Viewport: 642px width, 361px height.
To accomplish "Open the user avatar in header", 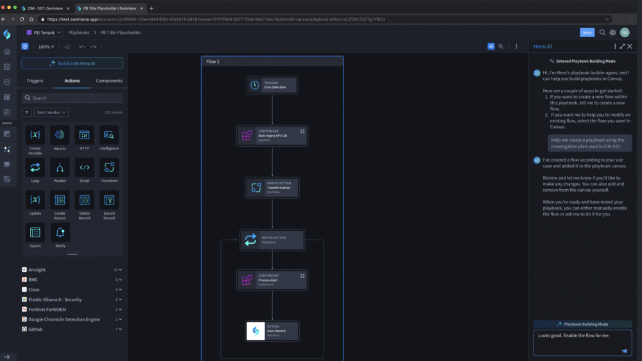I will tap(625, 32).
